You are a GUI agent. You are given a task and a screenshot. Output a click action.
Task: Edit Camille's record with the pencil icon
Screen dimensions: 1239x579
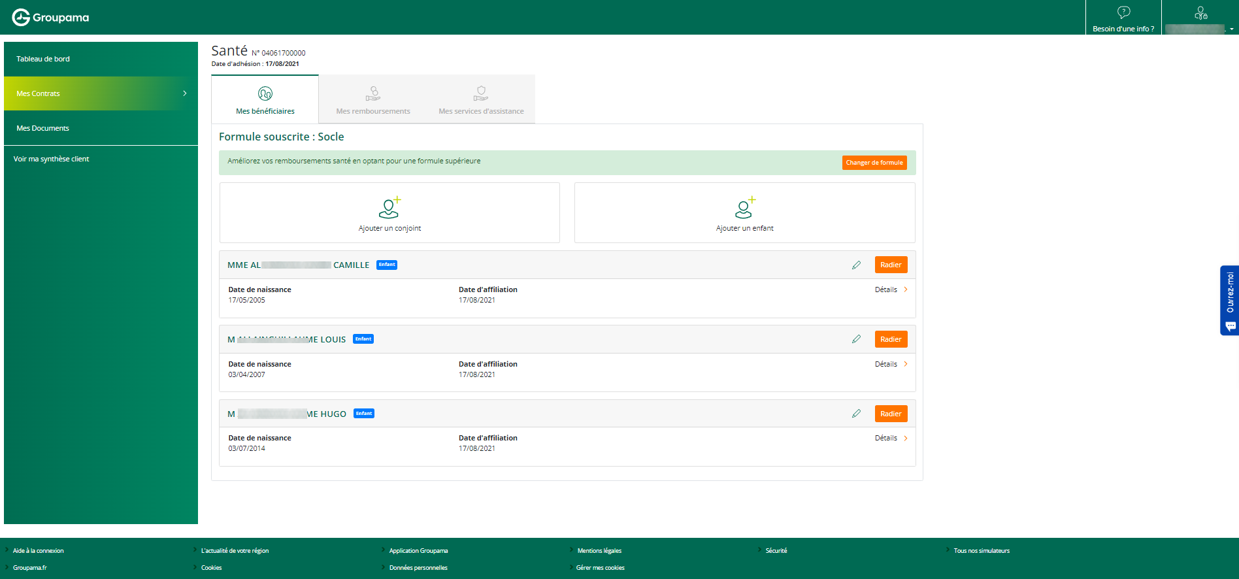(856, 265)
